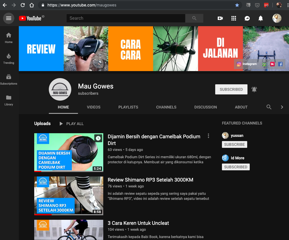Switch to the HOME tab
Viewport: 289px width, 240px height.
(x=63, y=107)
